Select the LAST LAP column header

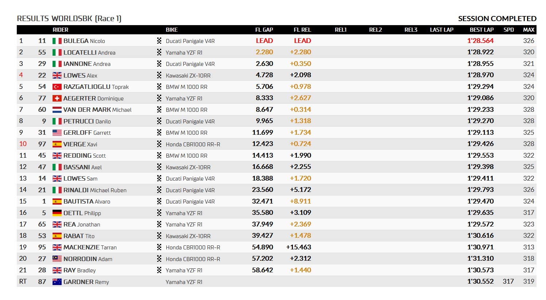[442, 30]
